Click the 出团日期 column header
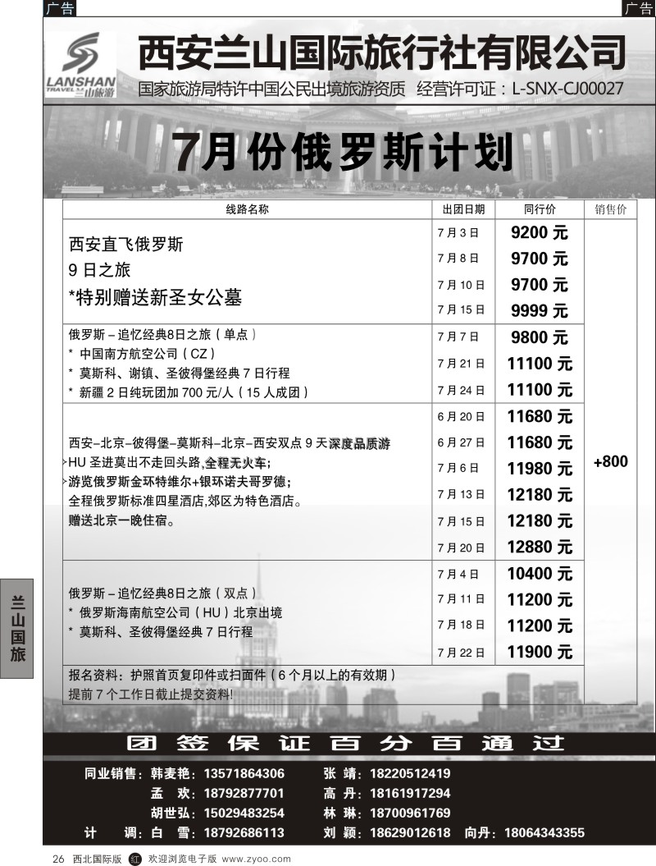This screenshot has width=656, height=866. coord(463,209)
